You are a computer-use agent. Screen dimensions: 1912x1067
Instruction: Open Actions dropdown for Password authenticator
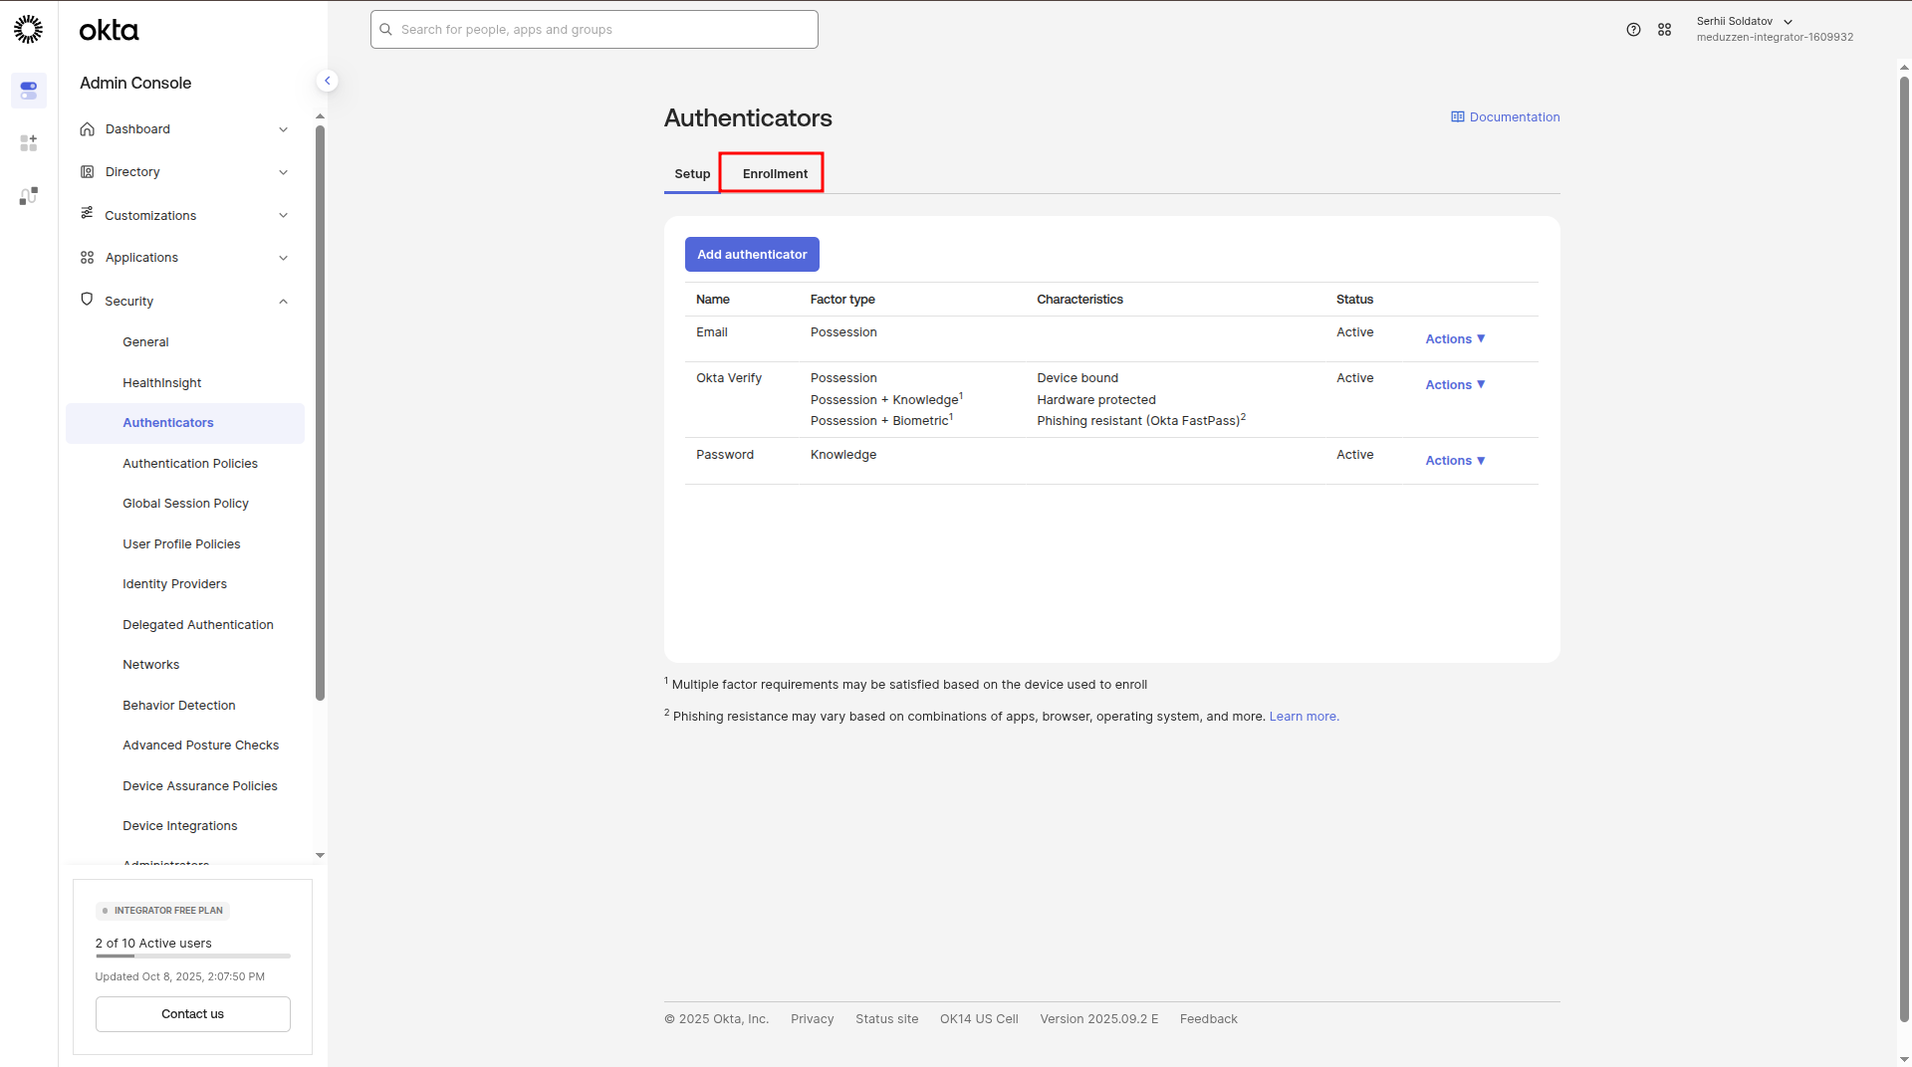[1455, 461]
